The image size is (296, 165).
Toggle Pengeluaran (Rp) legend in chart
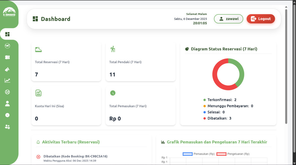[x=233, y=154]
